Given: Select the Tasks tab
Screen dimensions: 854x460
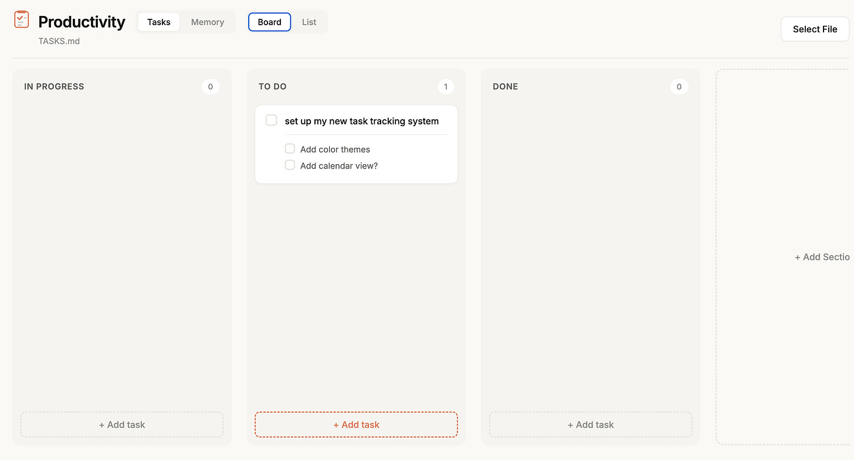Looking at the screenshot, I should click(x=158, y=22).
